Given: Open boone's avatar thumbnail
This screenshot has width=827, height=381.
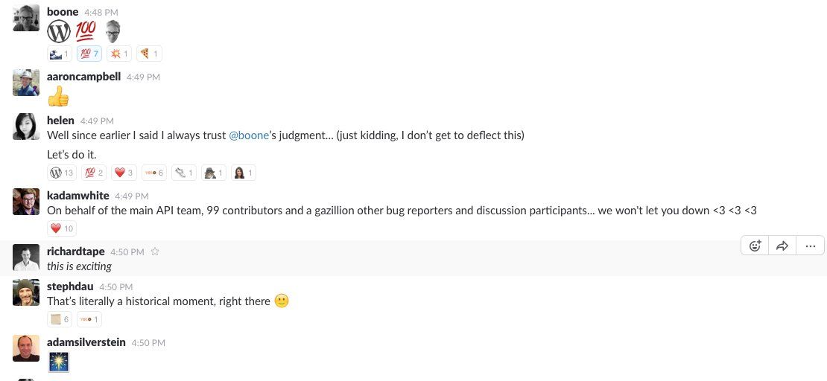Looking at the screenshot, I should [26, 18].
